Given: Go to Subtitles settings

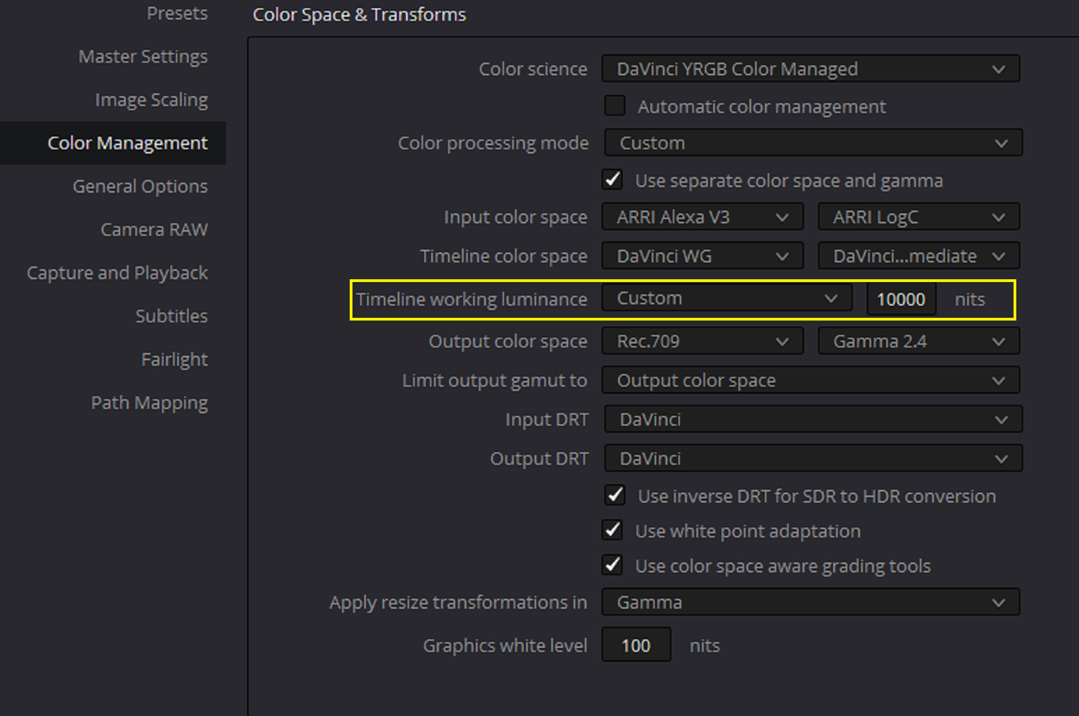Looking at the screenshot, I should pyautogui.click(x=172, y=316).
